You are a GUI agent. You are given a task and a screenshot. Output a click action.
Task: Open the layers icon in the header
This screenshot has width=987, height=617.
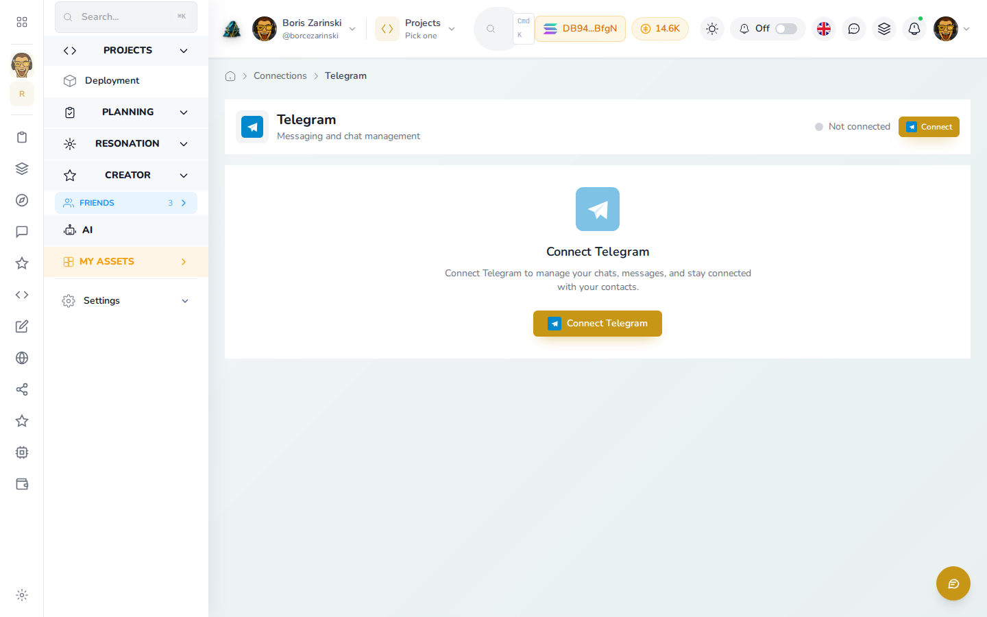click(884, 29)
